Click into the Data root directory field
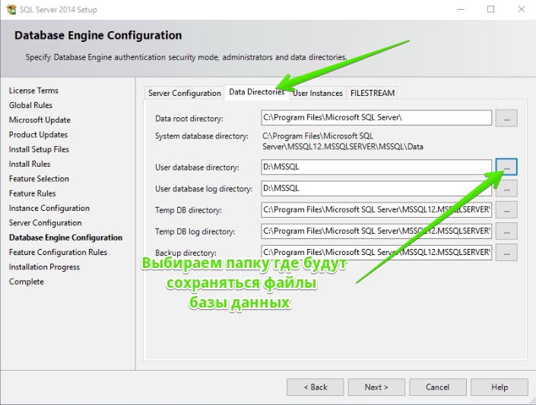The height and width of the screenshot is (405, 536). tap(376, 118)
